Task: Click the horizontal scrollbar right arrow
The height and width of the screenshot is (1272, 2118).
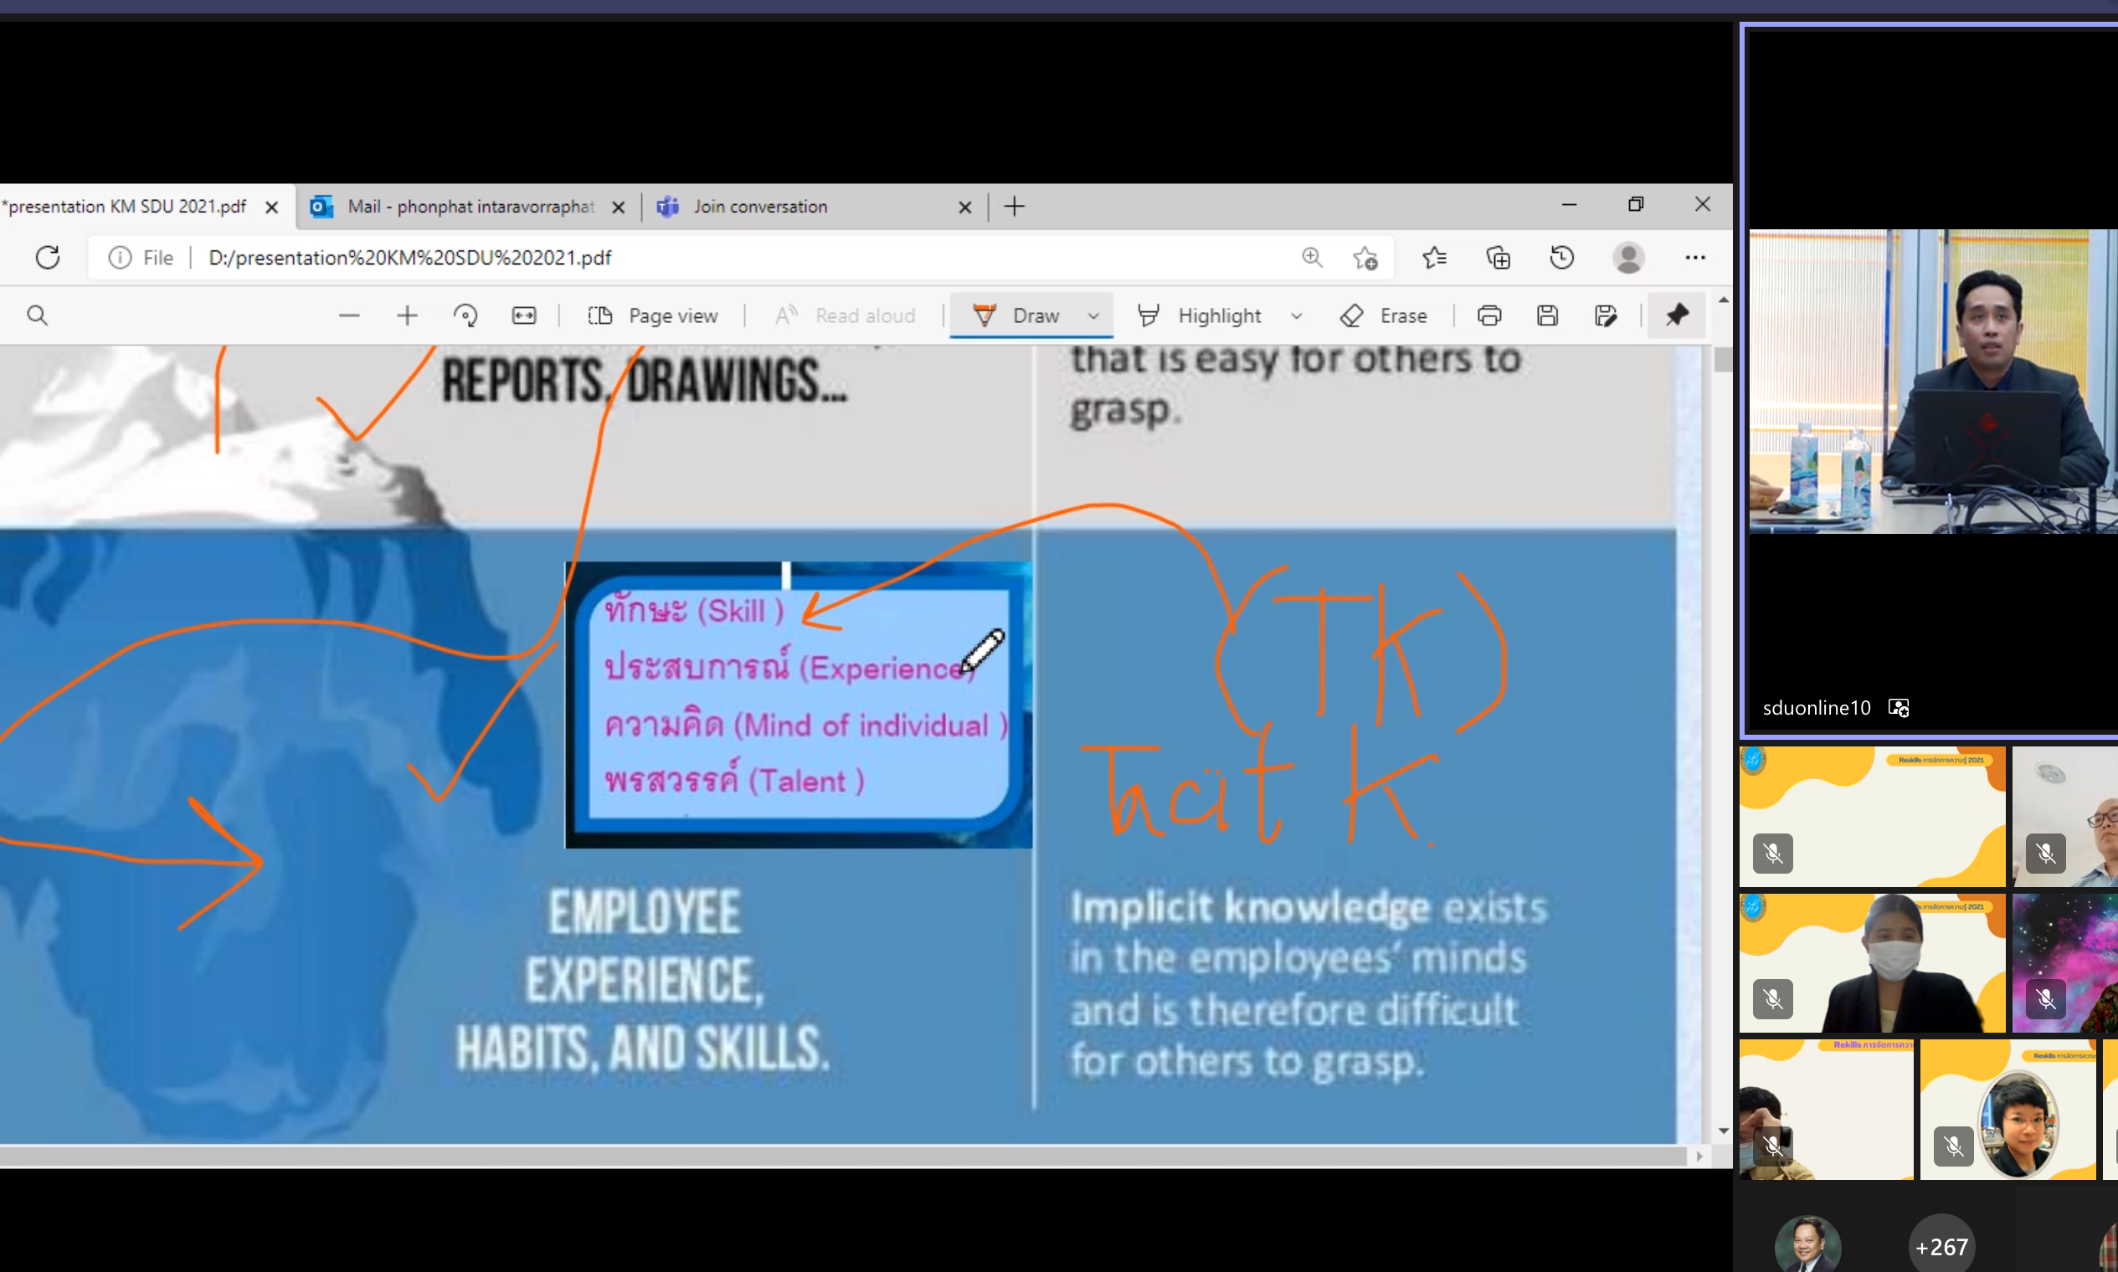Action: 1699,1157
